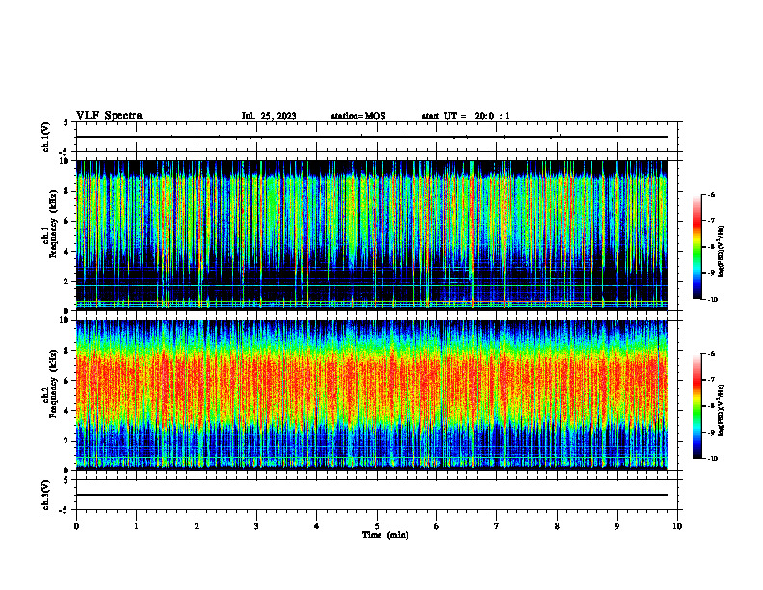Screen dimensions: 763x590
Task: Click the "5" tick on ch.1(V) axis
Action: [66, 122]
